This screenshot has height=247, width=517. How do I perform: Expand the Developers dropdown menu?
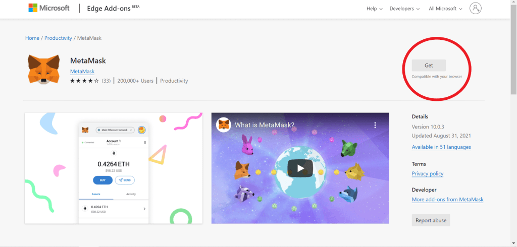pyautogui.click(x=404, y=9)
